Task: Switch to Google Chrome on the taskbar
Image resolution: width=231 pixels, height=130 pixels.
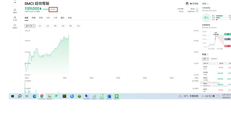Action: [x=42, y=96]
